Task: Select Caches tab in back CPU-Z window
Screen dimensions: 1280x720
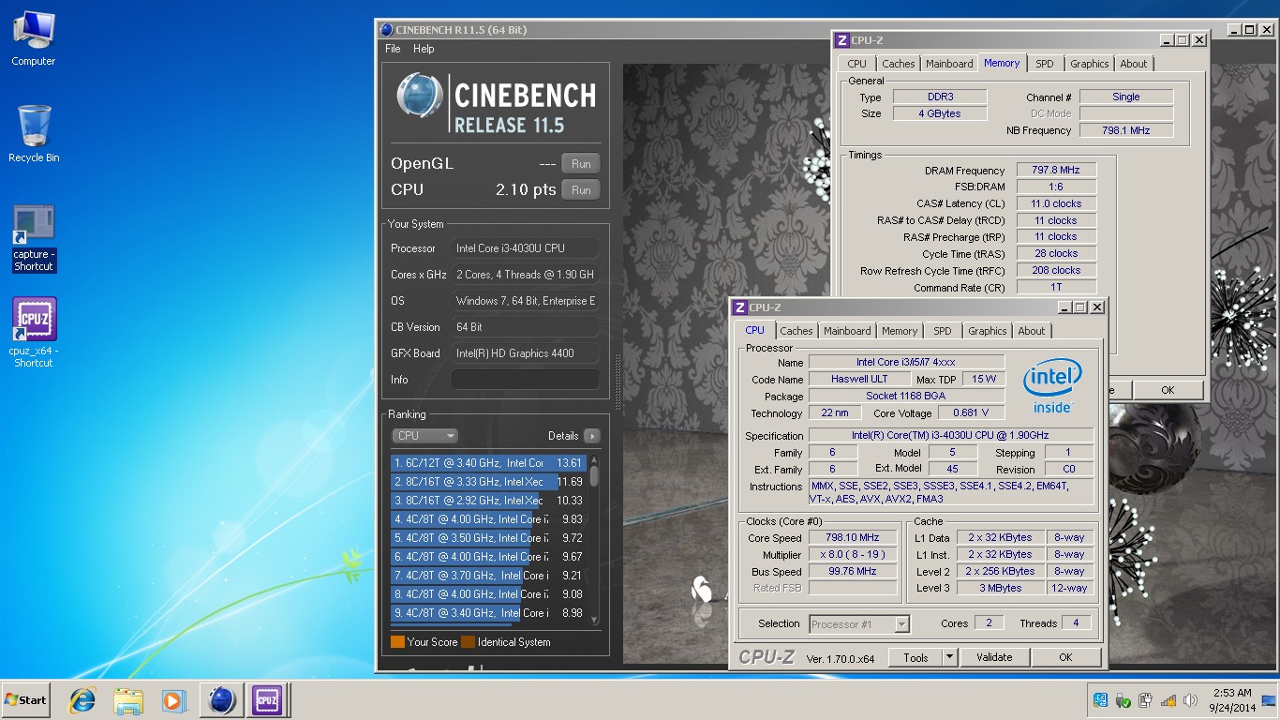Action: (899, 64)
